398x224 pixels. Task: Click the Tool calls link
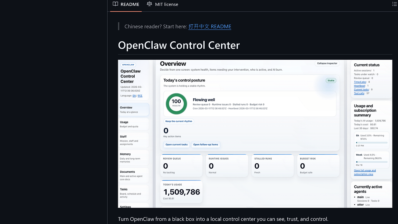coord(359,93)
